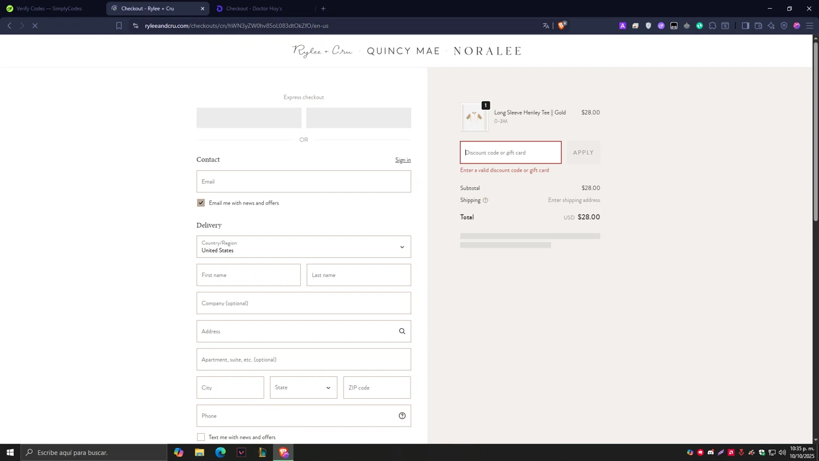Click the Windows taskbar search box
The image size is (819, 461).
pos(94,452)
